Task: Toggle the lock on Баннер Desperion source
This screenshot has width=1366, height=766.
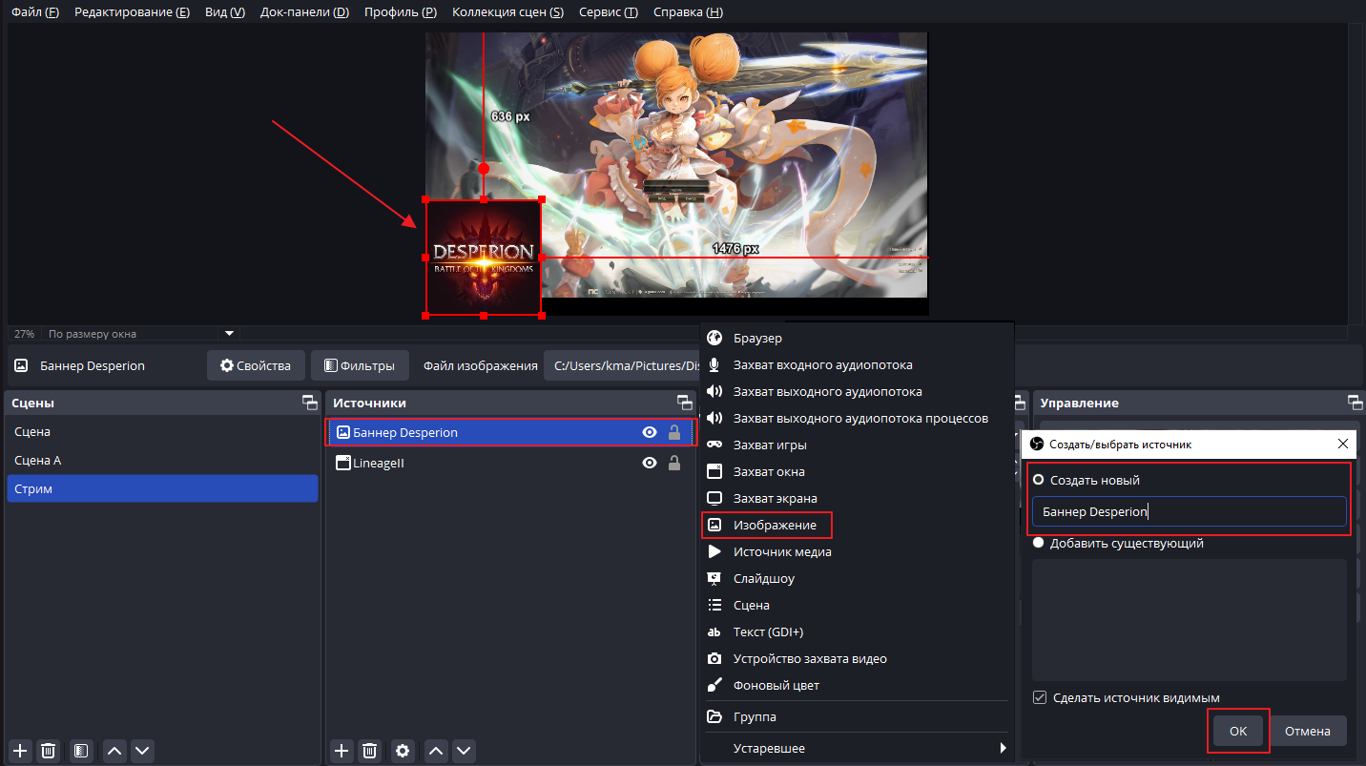Action: [x=674, y=432]
